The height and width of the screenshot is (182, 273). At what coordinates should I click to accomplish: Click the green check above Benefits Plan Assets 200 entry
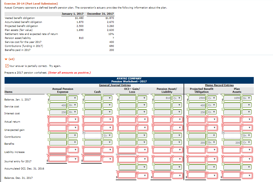[x=223, y=140]
